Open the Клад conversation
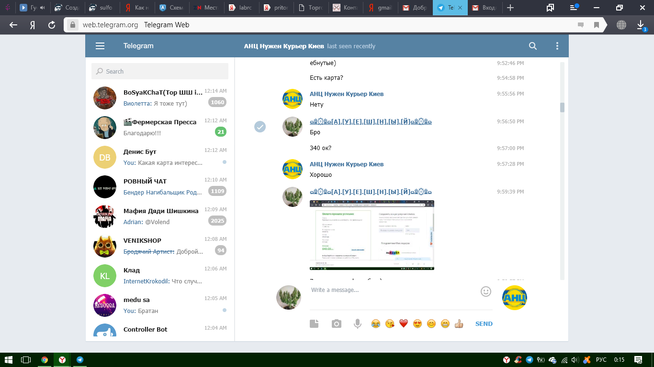This screenshot has height=367, width=654. click(x=160, y=276)
